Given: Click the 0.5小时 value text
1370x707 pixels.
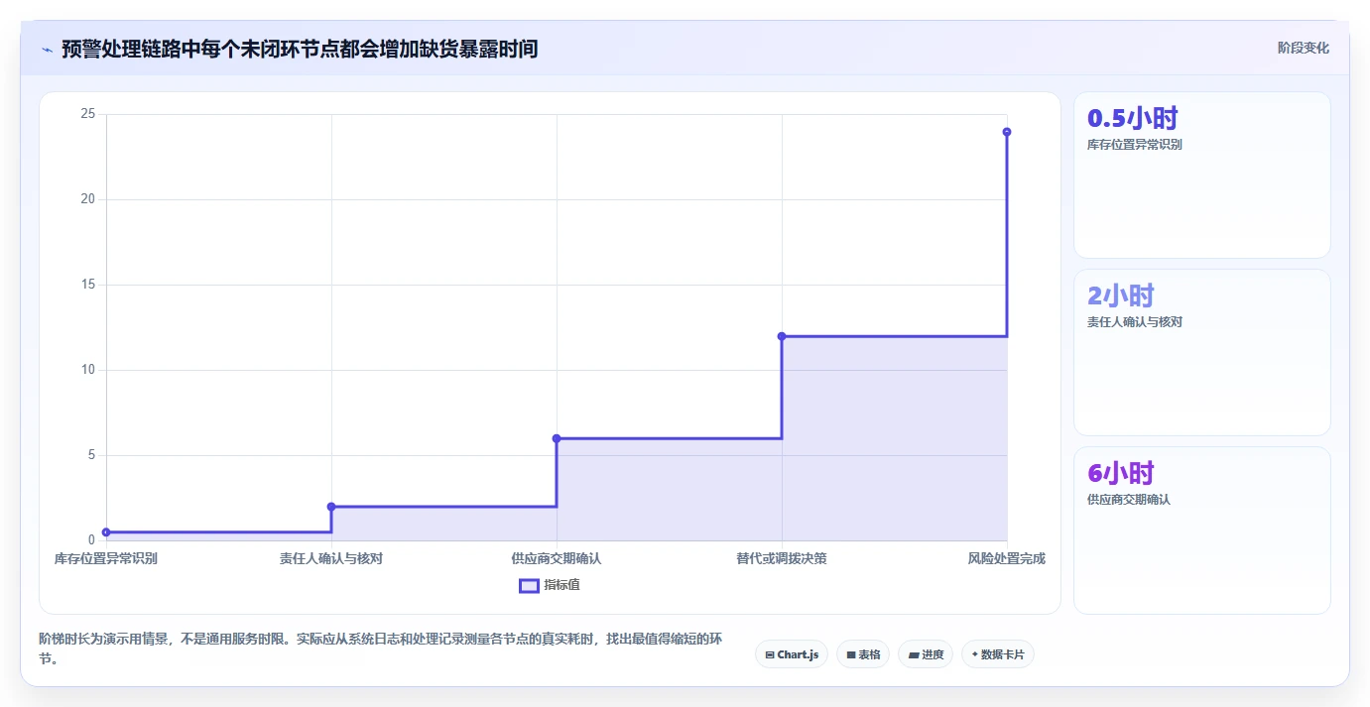Looking at the screenshot, I should point(1133,118).
